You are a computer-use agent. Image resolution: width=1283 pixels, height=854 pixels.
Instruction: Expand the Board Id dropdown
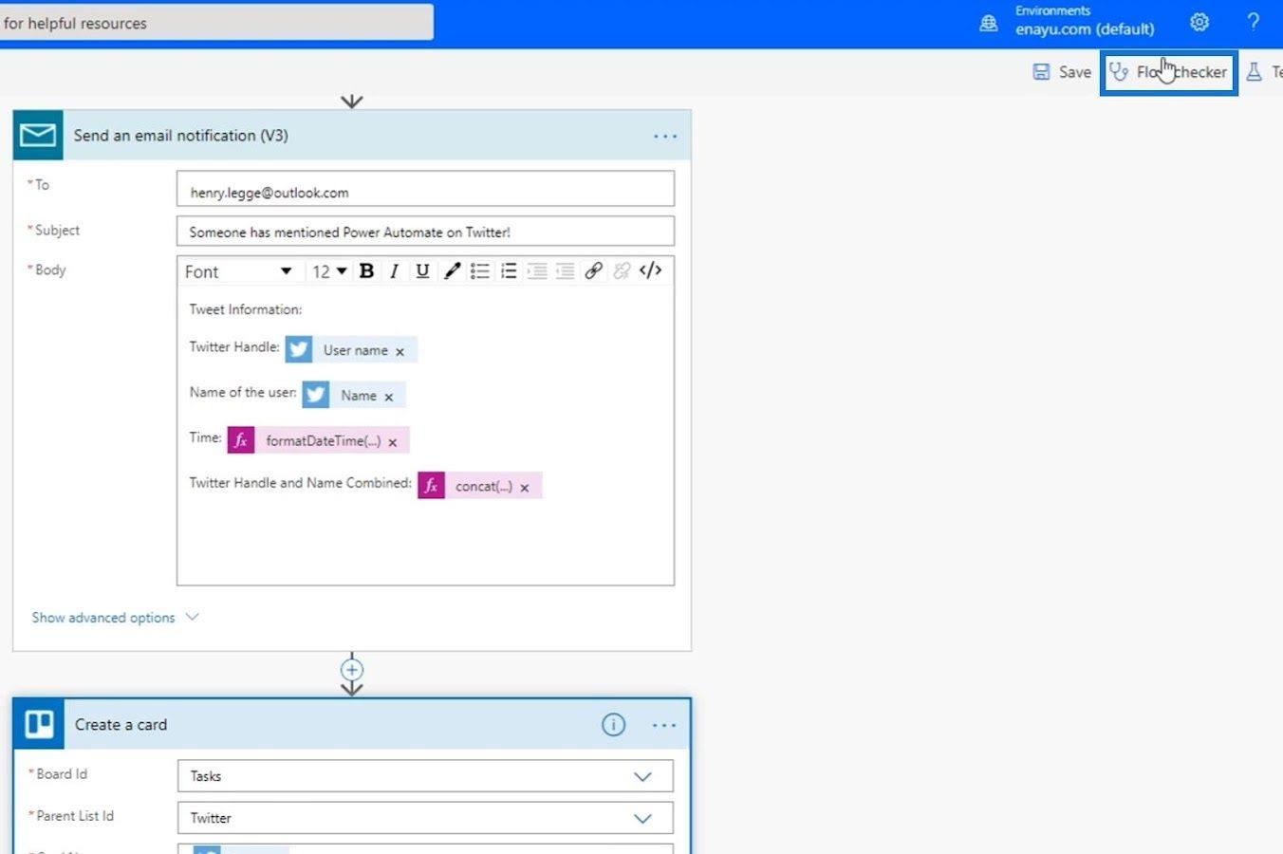642,776
